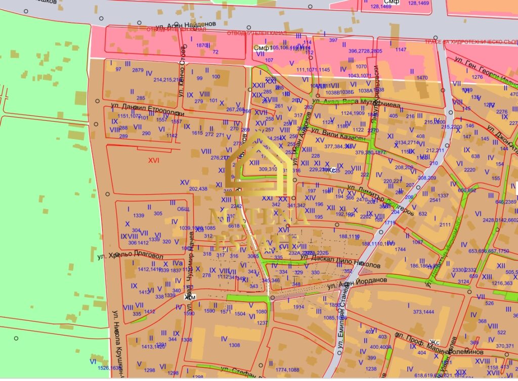Click parcel label '2134,2714'

[x=407, y=142]
